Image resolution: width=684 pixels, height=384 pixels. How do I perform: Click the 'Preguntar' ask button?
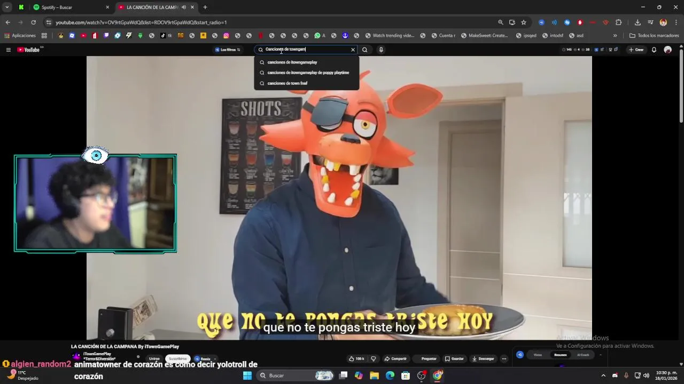[x=429, y=359]
